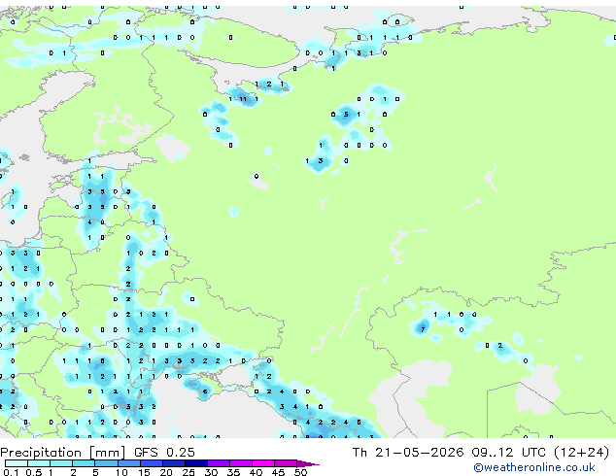This screenshot has height=476, width=616.
Task: Click the over-50 mm arrow end of legend
Action: [308, 463]
